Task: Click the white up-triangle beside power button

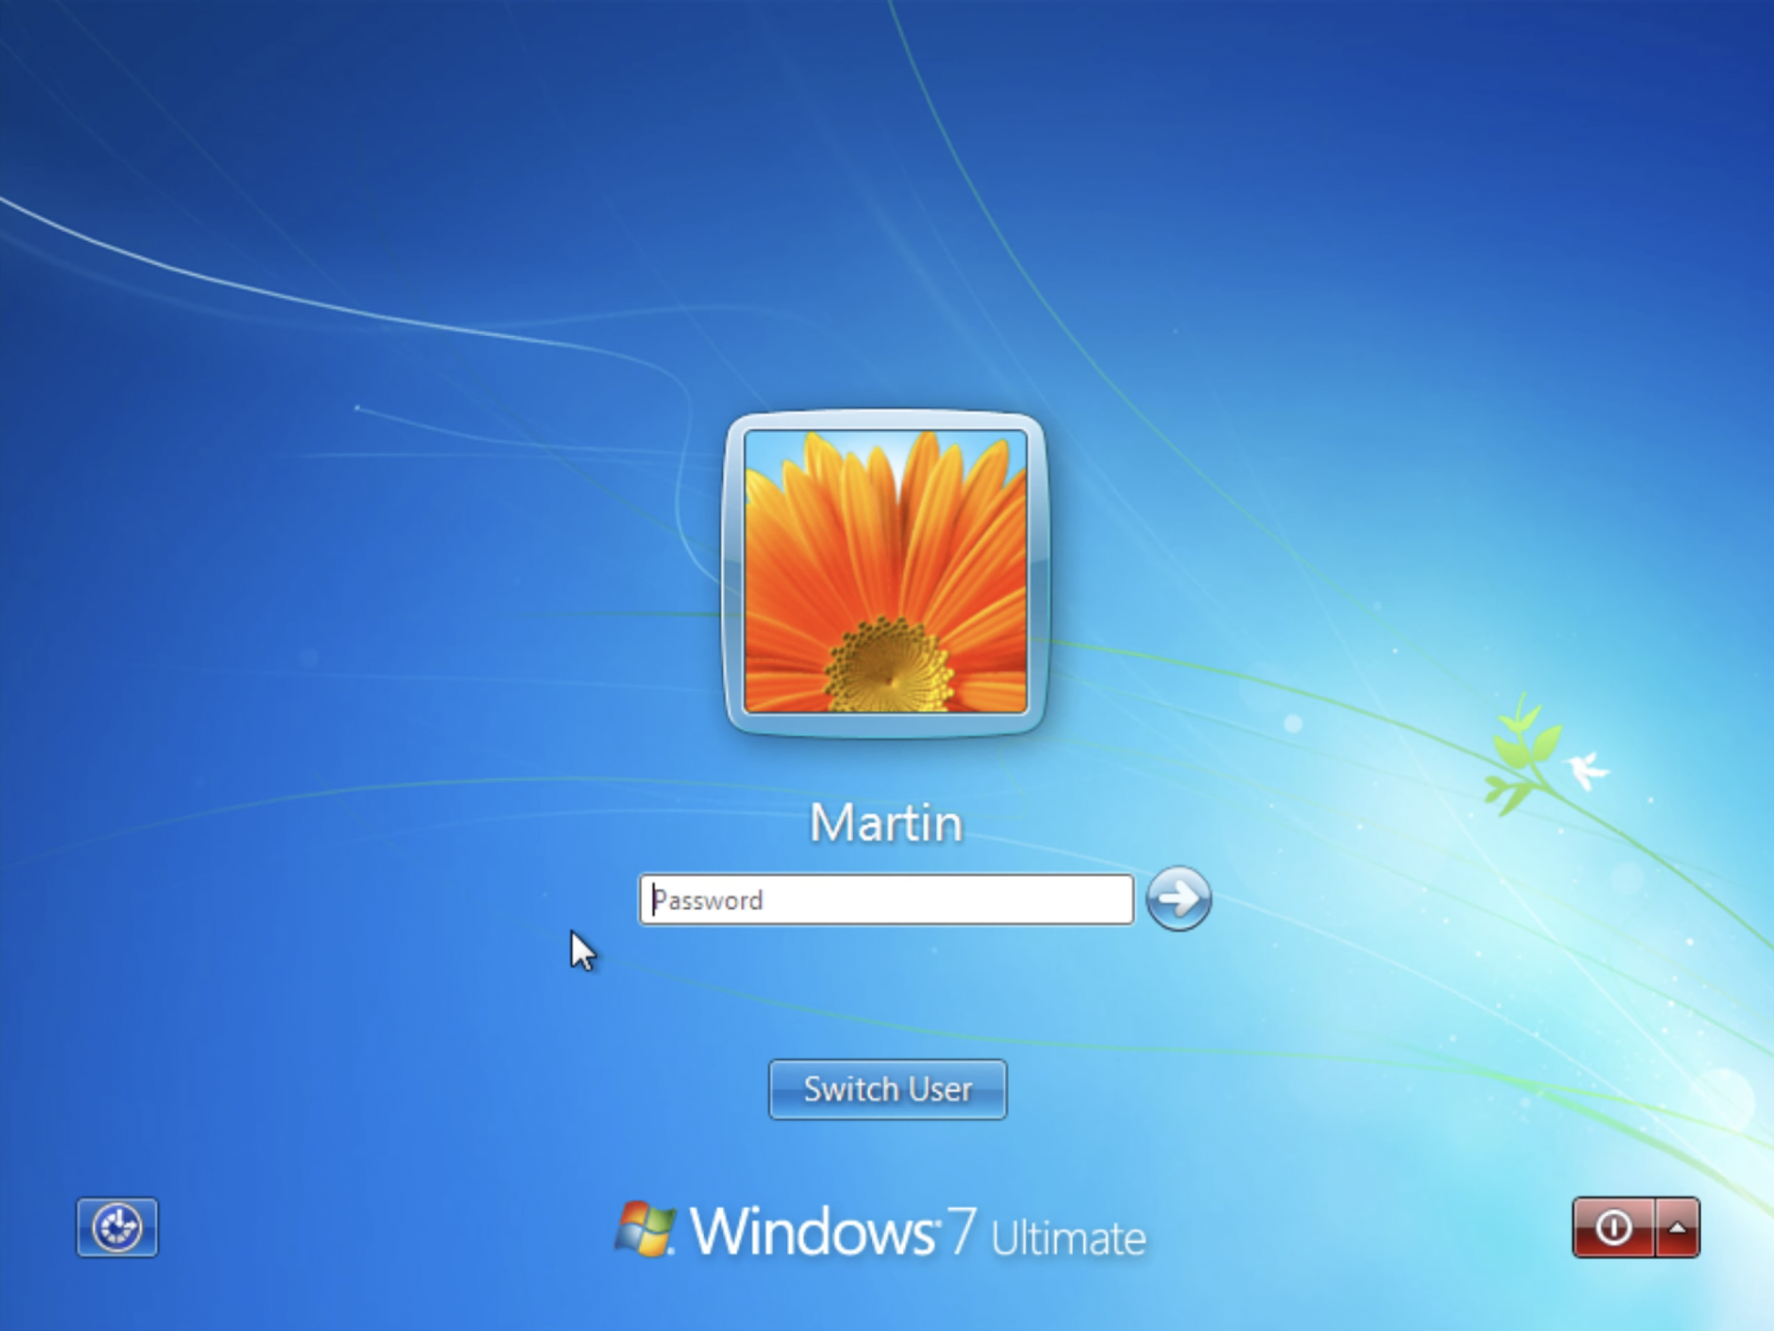Action: pyautogui.click(x=1677, y=1226)
